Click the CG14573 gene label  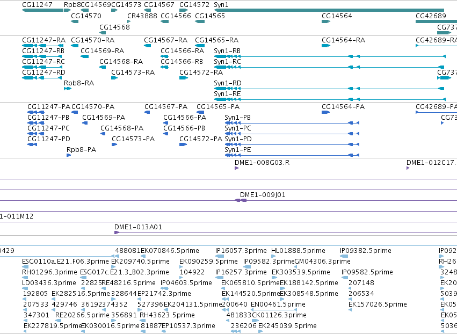[126, 5]
